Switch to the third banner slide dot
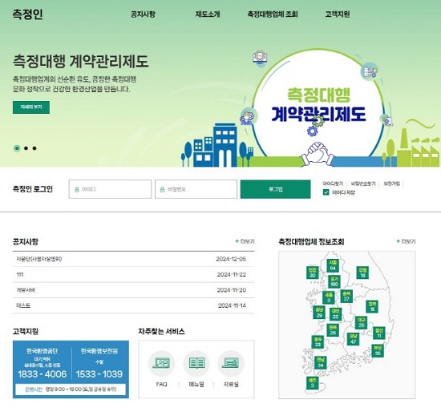This screenshot has height=412, width=441. [34, 148]
